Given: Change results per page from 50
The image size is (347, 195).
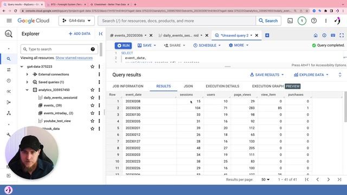Looking at the screenshot, I should 265,179.
